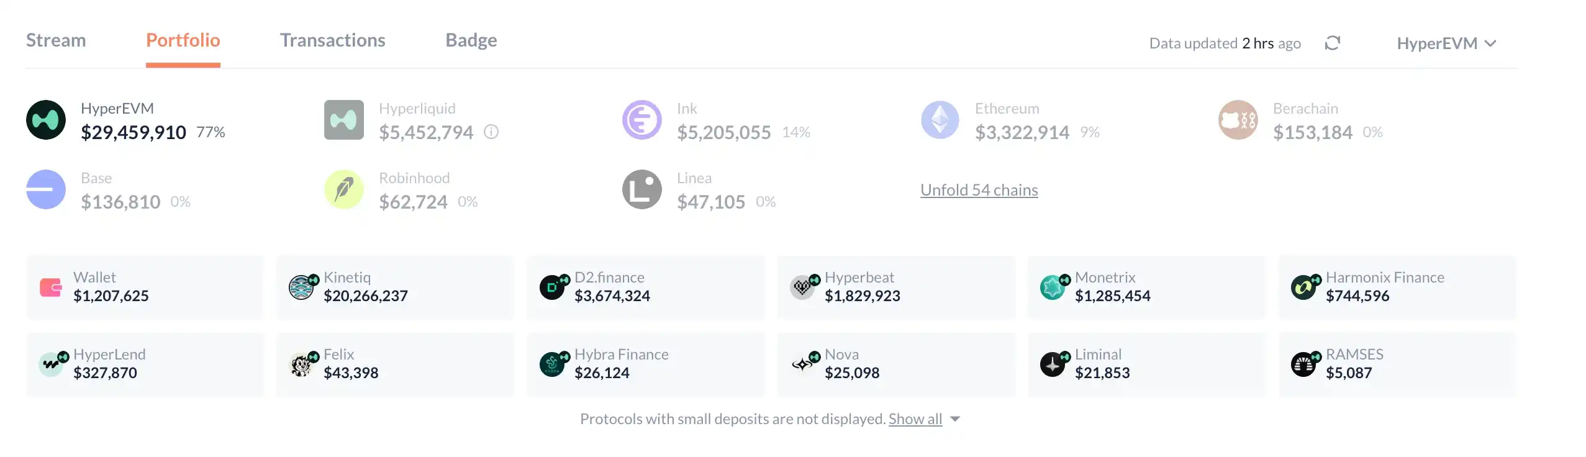Select the HyperEVM chain logo

click(46, 120)
